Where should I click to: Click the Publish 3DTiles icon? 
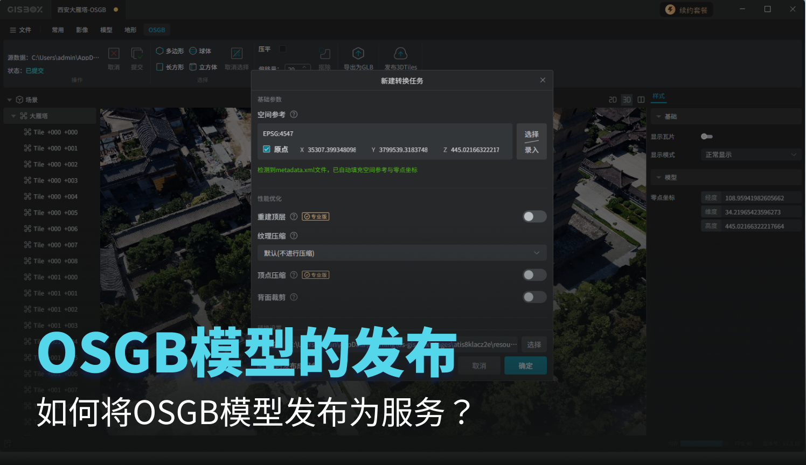tap(400, 54)
